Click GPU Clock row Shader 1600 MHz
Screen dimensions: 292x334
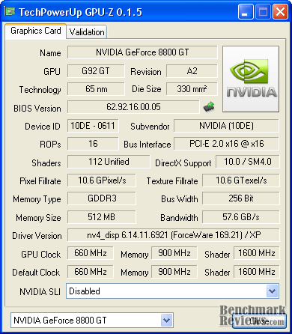257,253
